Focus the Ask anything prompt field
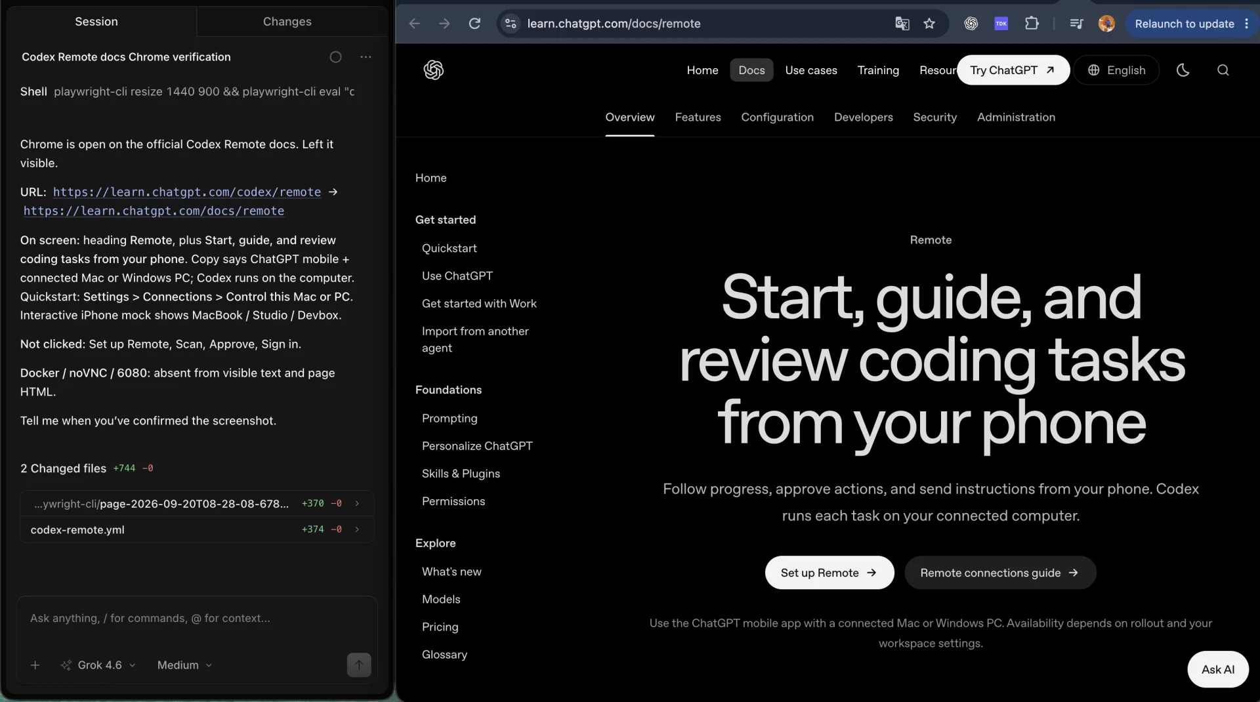 coord(197,619)
